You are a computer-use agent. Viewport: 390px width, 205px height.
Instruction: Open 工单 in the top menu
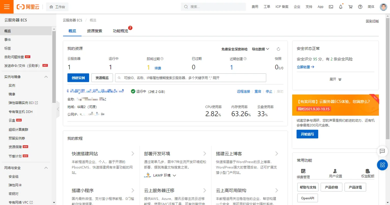[267, 7]
